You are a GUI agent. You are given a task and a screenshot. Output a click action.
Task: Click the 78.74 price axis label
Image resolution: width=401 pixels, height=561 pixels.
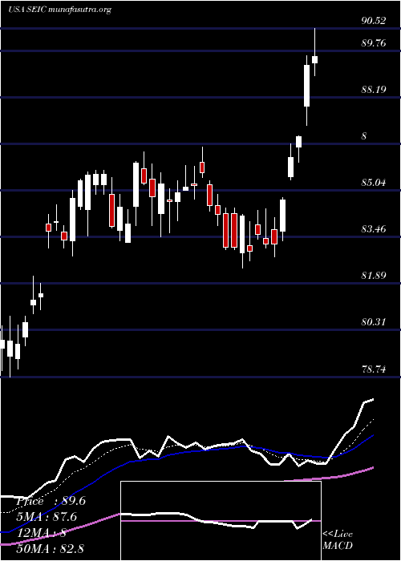coord(374,369)
